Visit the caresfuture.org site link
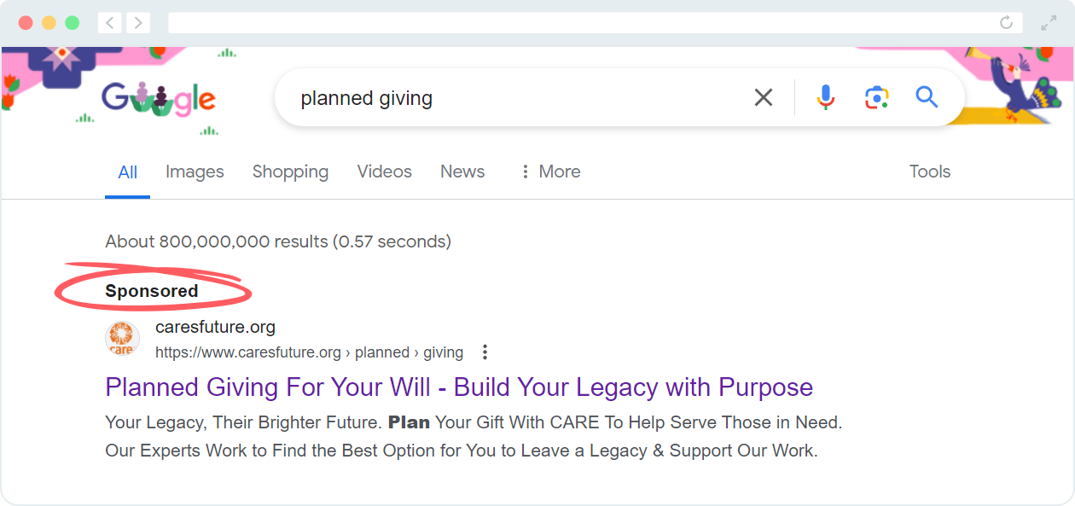 (x=216, y=326)
